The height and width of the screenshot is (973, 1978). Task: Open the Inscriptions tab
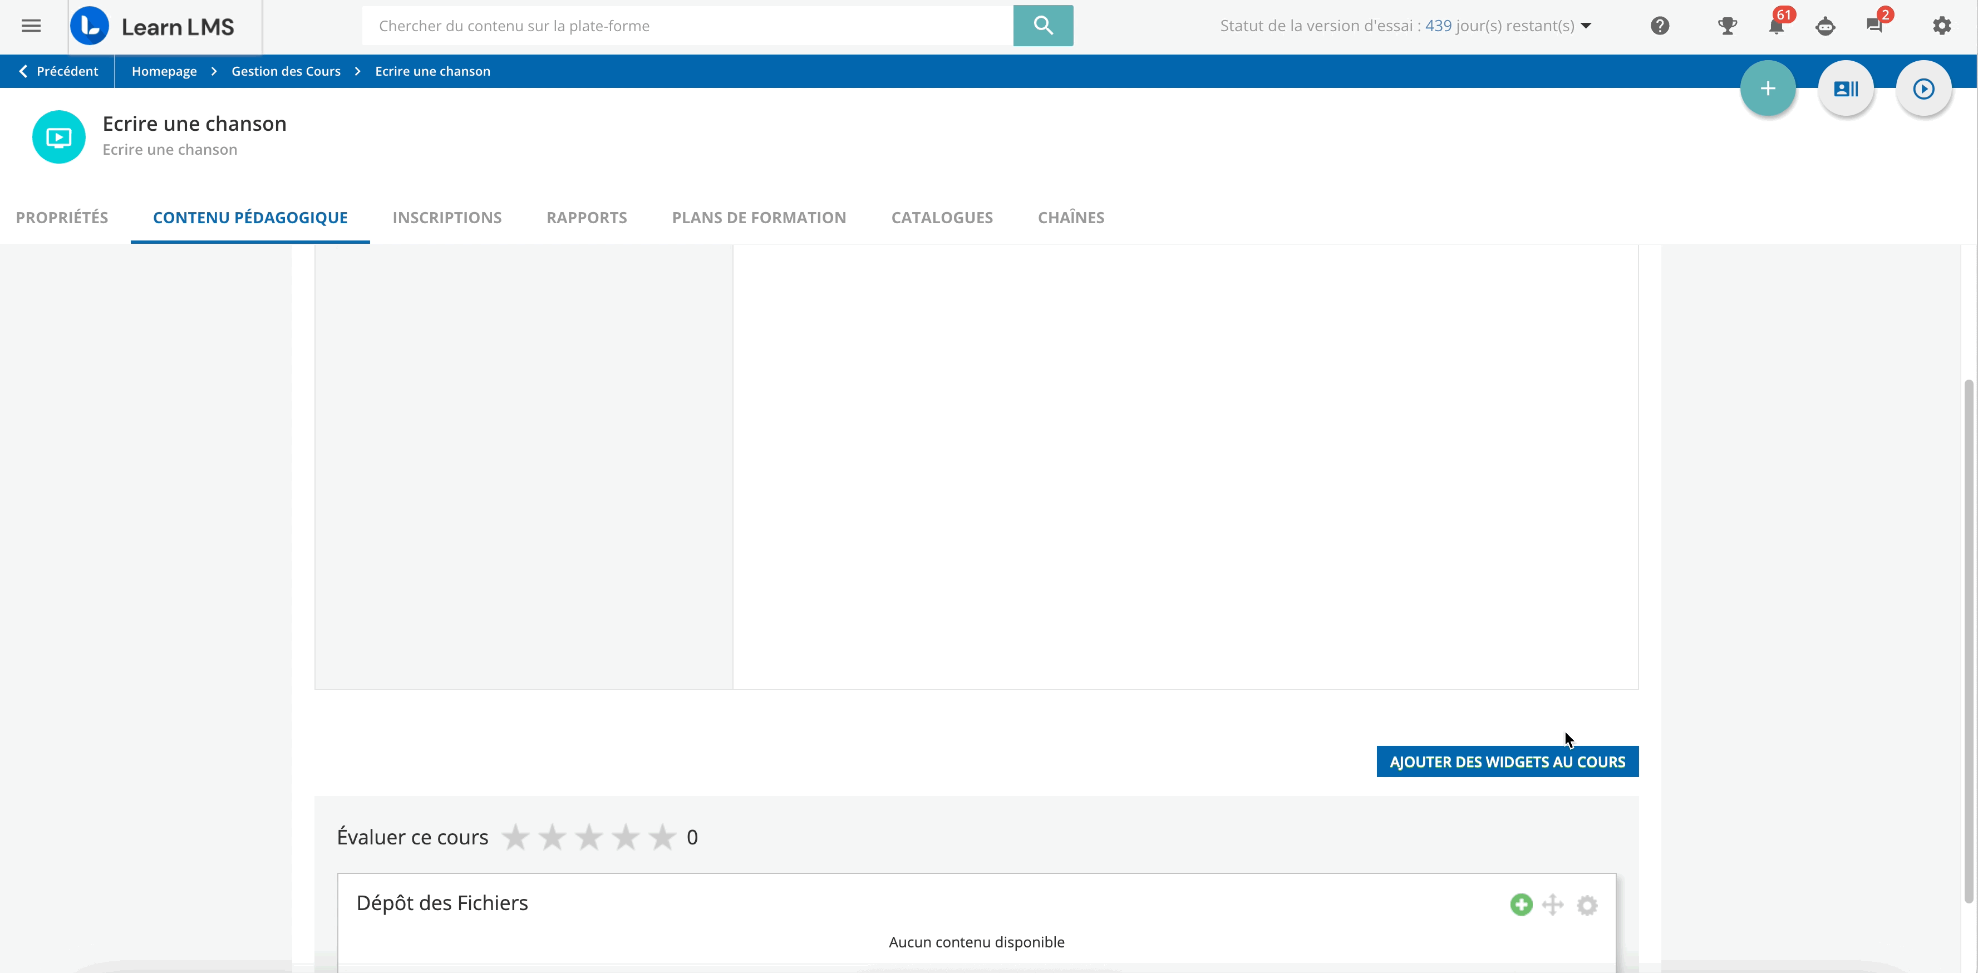pyautogui.click(x=447, y=217)
